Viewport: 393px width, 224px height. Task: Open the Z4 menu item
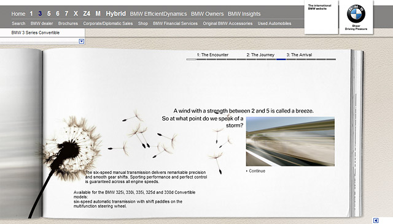[87, 13]
